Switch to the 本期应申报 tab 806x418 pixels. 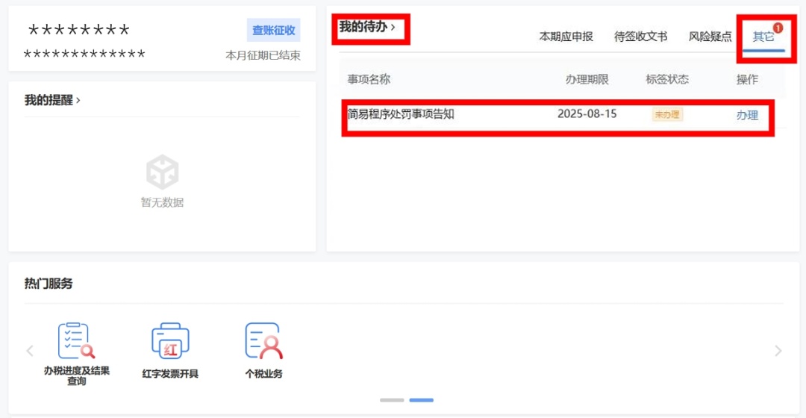(x=566, y=37)
